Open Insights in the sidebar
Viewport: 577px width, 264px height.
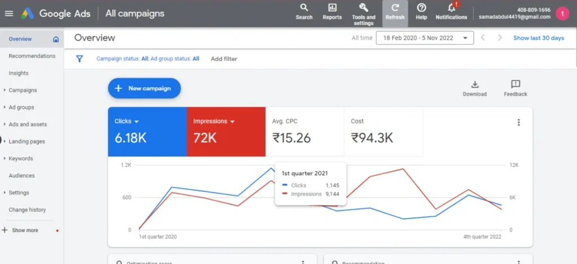(19, 73)
